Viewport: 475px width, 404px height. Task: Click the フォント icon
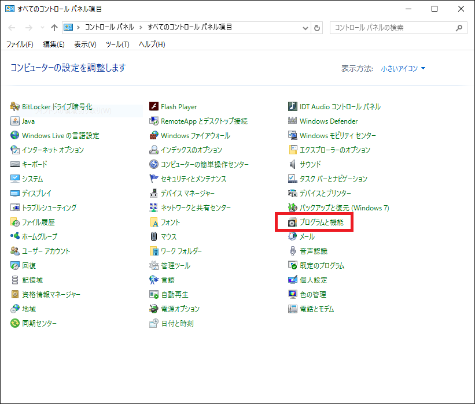(154, 223)
